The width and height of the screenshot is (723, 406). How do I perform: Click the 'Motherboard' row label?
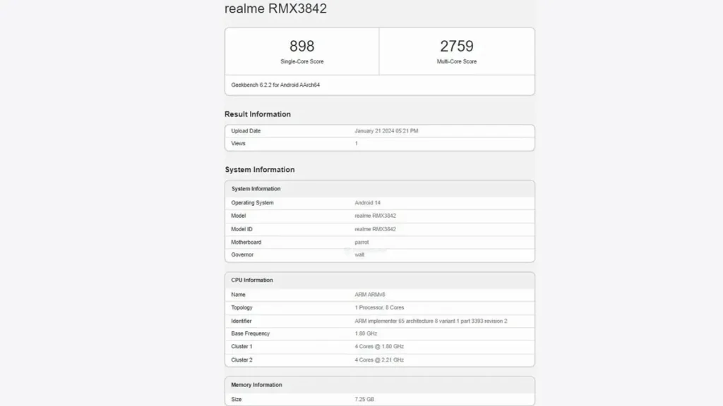(246, 242)
